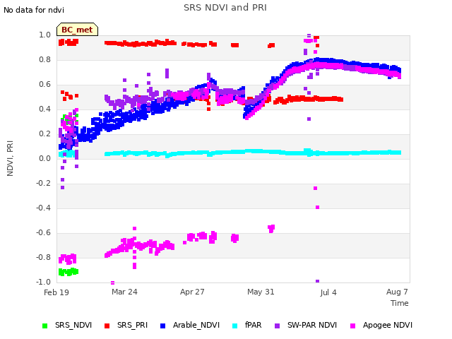Click the red SRS_PRI legend swatch
The height and width of the screenshot is (339, 452).
107,326
